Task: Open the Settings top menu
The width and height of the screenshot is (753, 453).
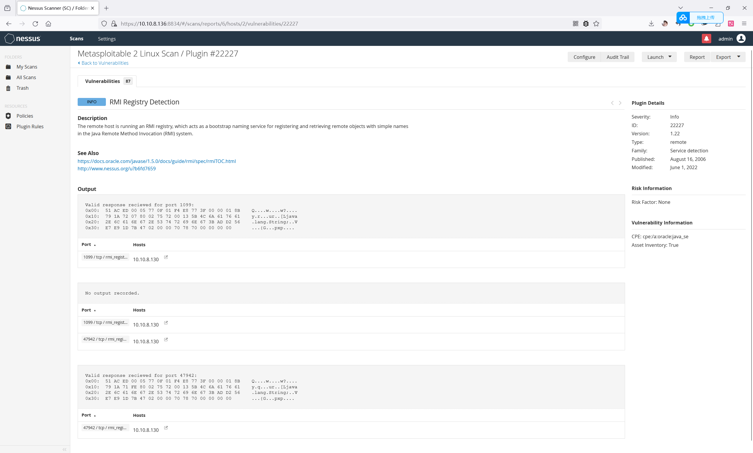Action: [106, 39]
